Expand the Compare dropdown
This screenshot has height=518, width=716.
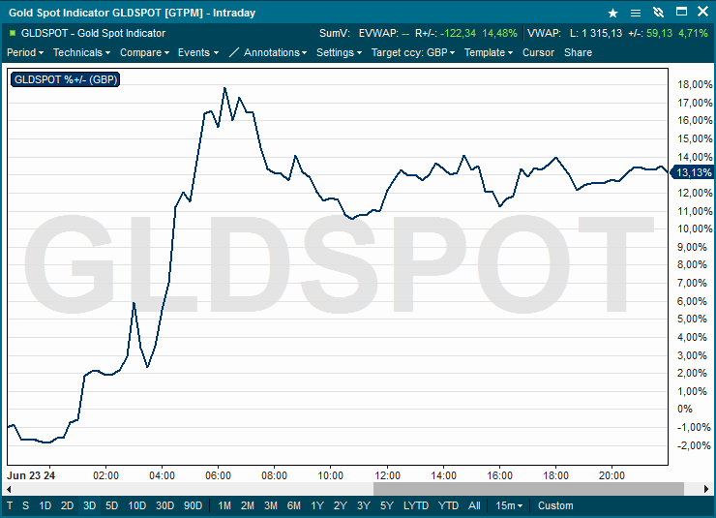tap(145, 52)
